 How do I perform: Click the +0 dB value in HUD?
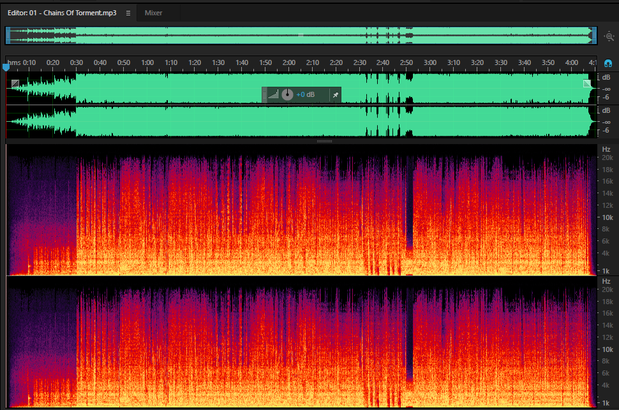(306, 95)
